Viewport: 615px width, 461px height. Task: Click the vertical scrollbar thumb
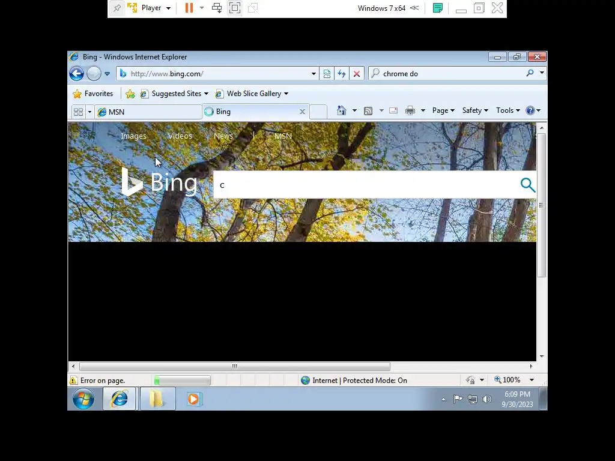(541, 205)
